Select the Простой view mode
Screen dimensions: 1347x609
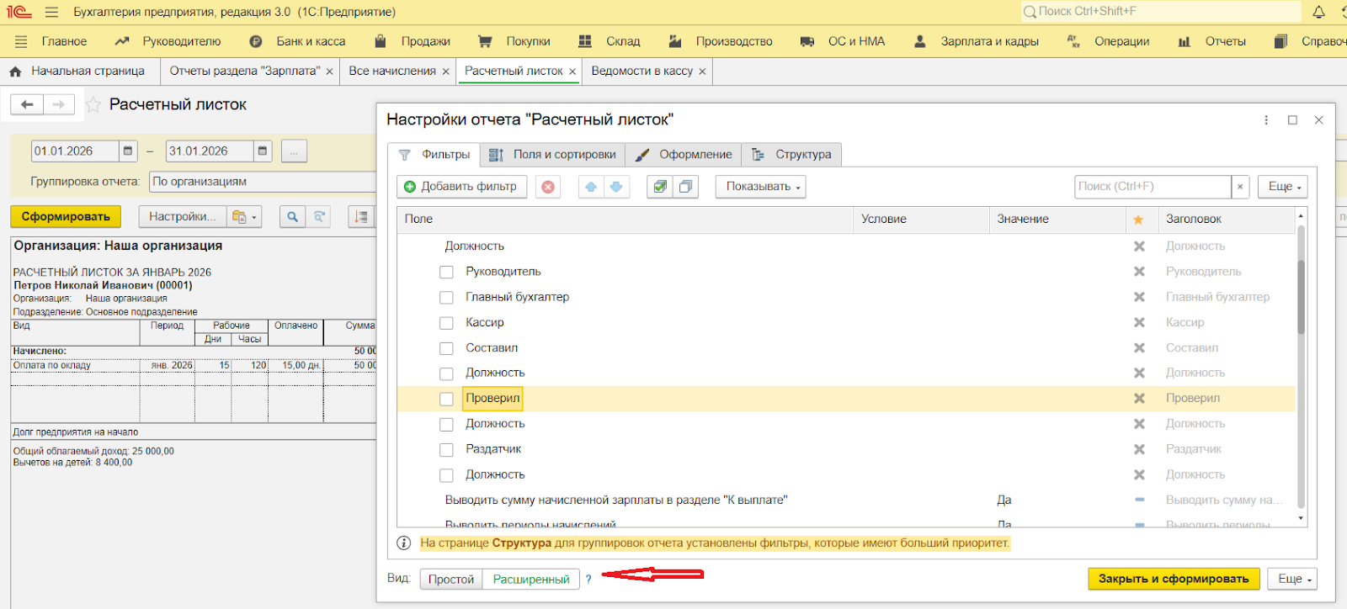(451, 579)
